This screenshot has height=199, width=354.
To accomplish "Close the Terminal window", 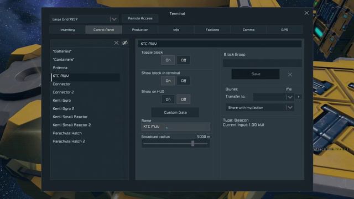I will click(306, 13).
